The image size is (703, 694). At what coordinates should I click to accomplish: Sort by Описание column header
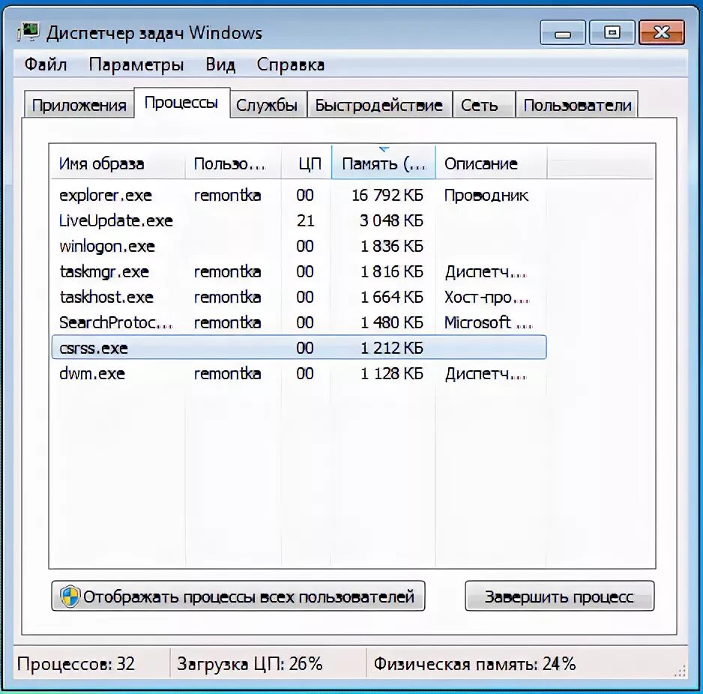491,163
